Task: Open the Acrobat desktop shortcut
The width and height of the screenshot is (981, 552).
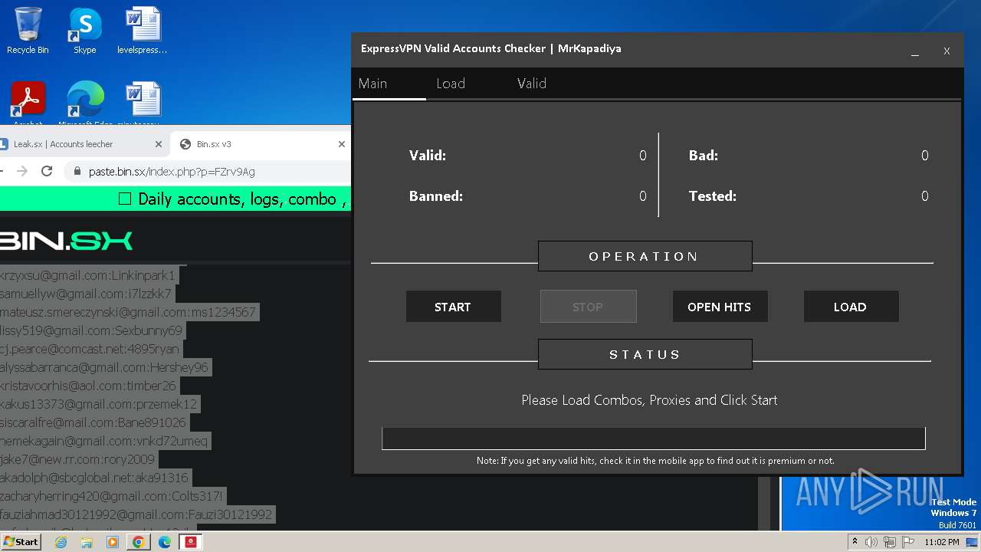Action: (28, 103)
